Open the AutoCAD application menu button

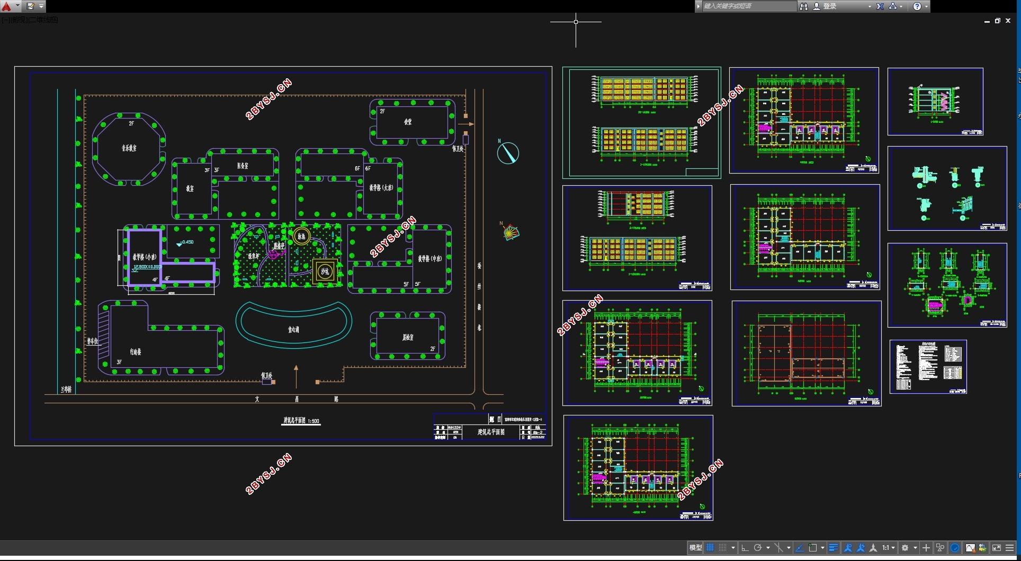pos(6,6)
